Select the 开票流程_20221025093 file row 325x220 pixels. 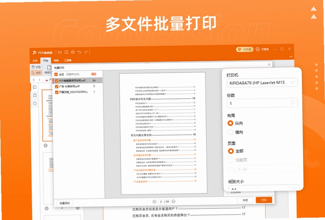coord(78,92)
